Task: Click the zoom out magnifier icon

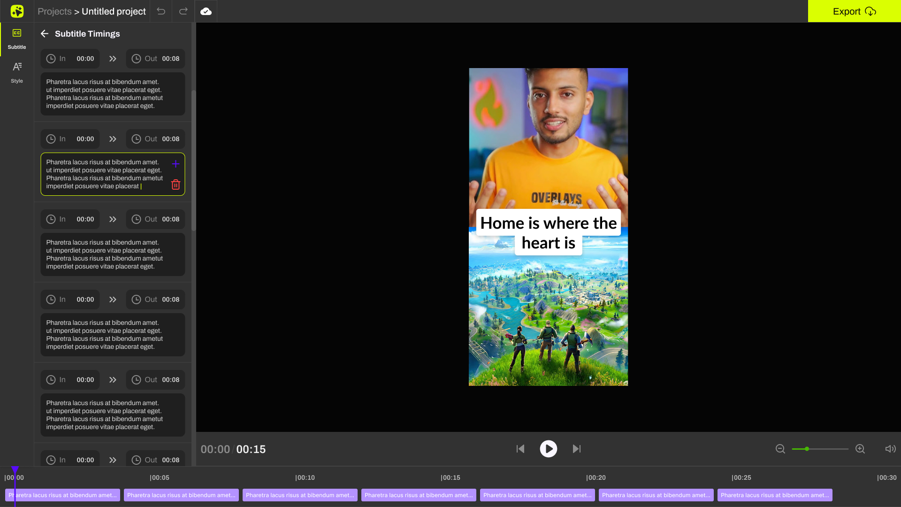Action: 780,449
